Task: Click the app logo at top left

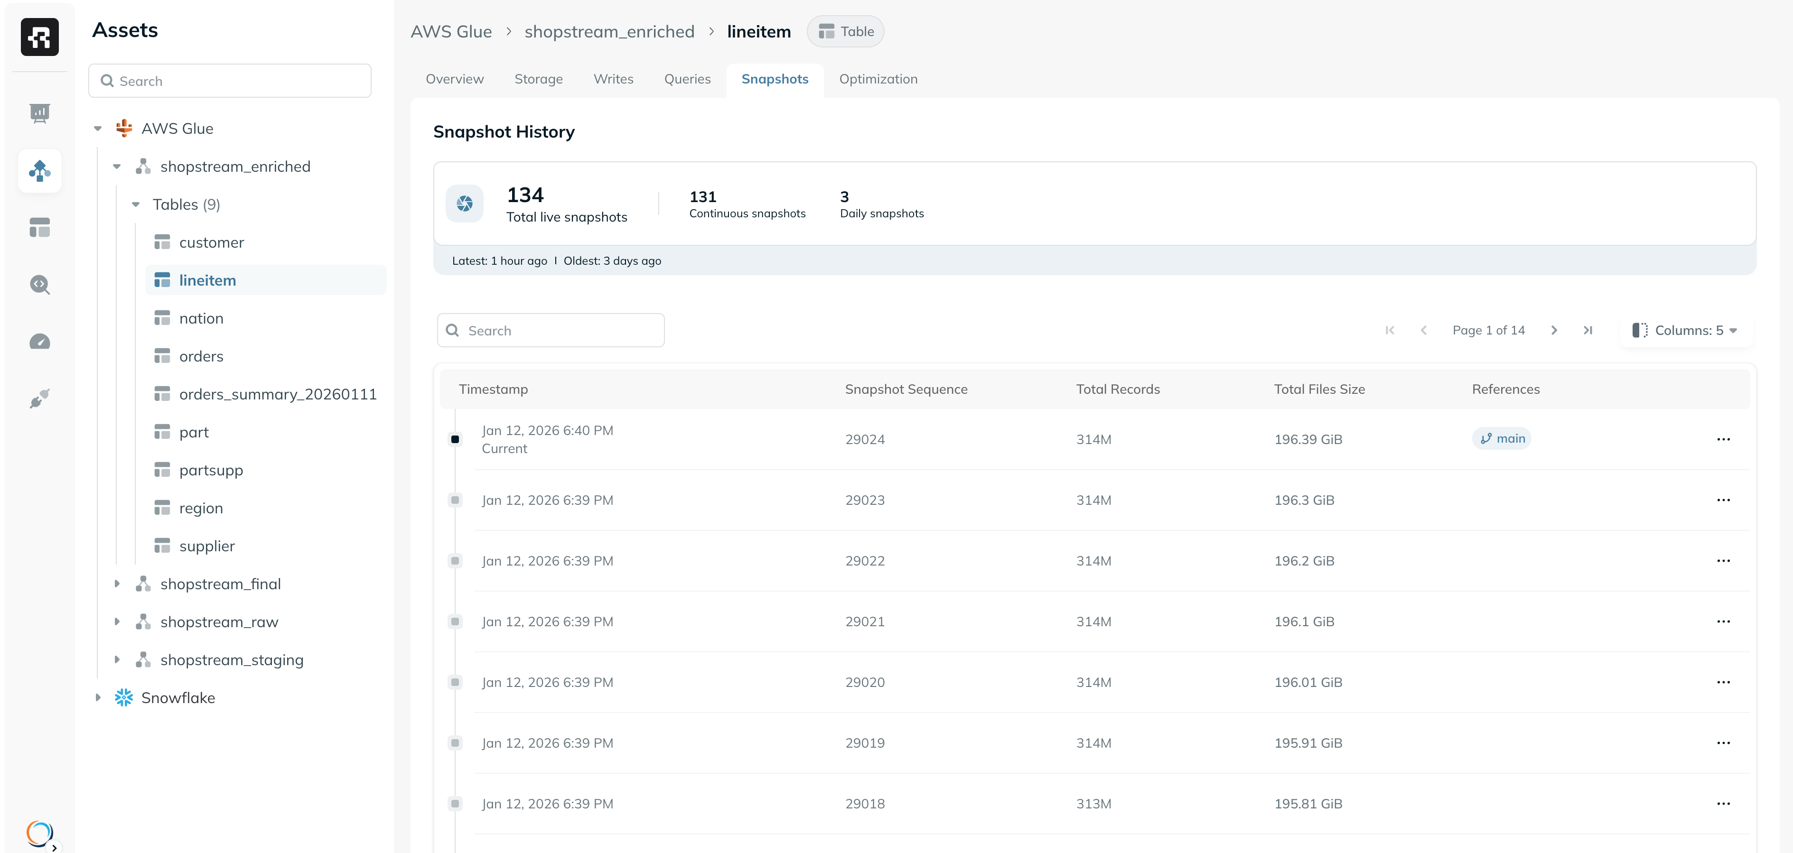Action: pos(40,37)
